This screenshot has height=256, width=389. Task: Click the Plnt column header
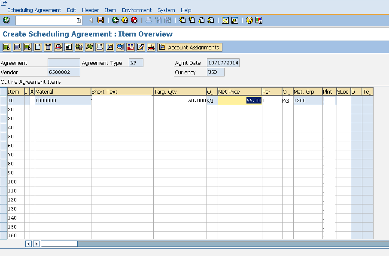click(x=329, y=91)
